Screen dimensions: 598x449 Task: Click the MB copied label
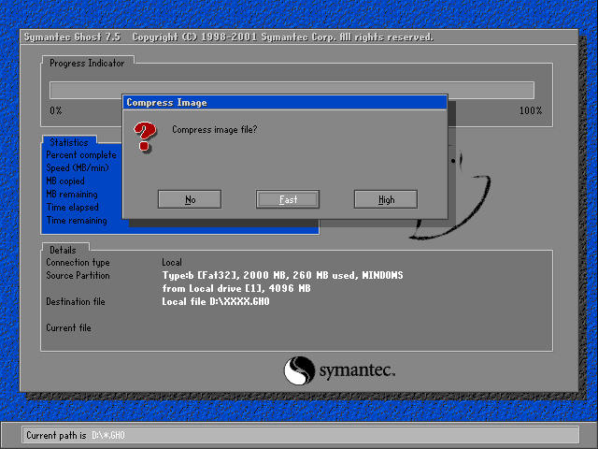(65, 181)
